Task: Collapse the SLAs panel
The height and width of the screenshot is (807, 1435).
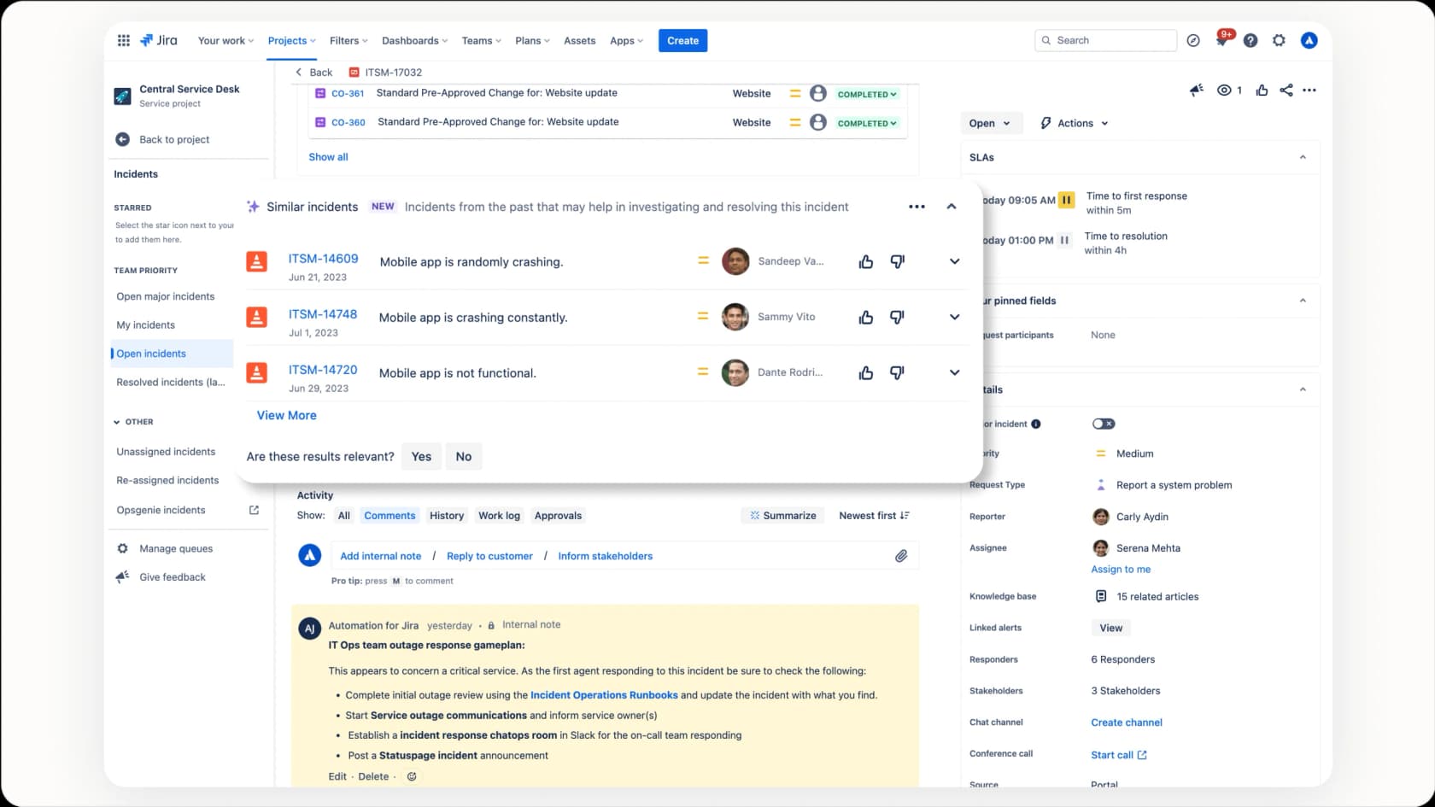Action: (x=1303, y=157)
